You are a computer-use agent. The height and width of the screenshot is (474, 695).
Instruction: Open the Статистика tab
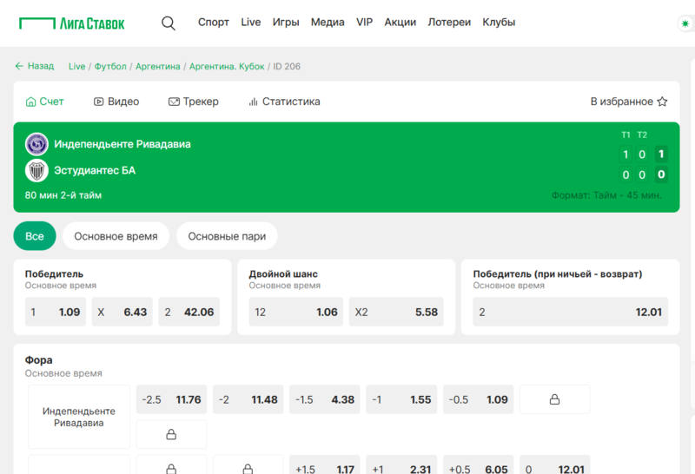[284, 102]
